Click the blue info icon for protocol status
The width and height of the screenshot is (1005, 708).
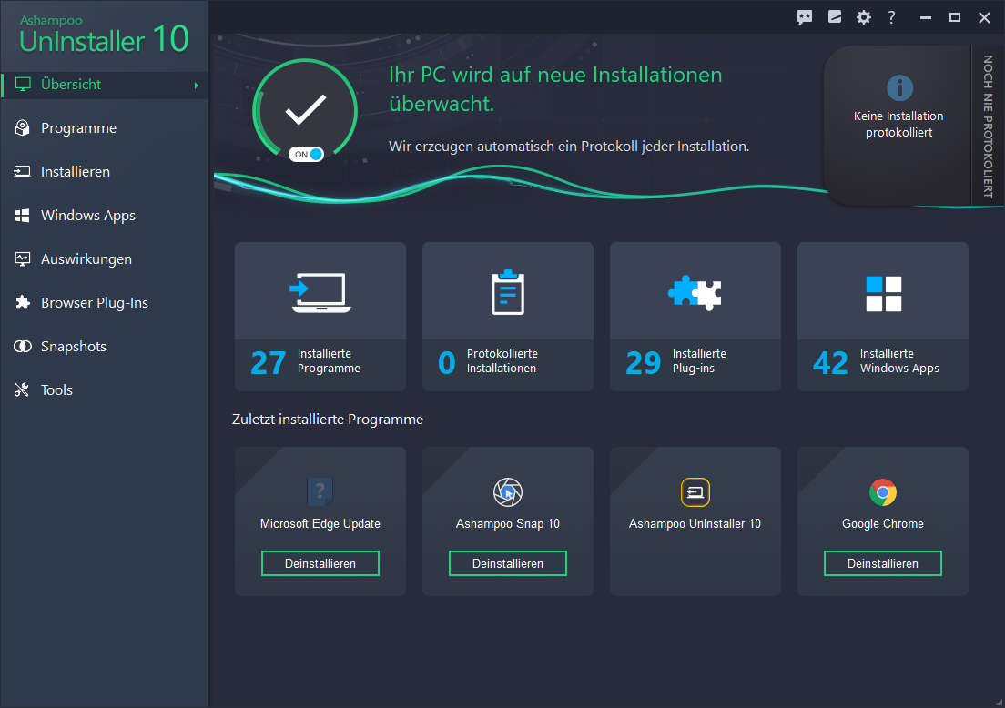[x=898, y=88]
